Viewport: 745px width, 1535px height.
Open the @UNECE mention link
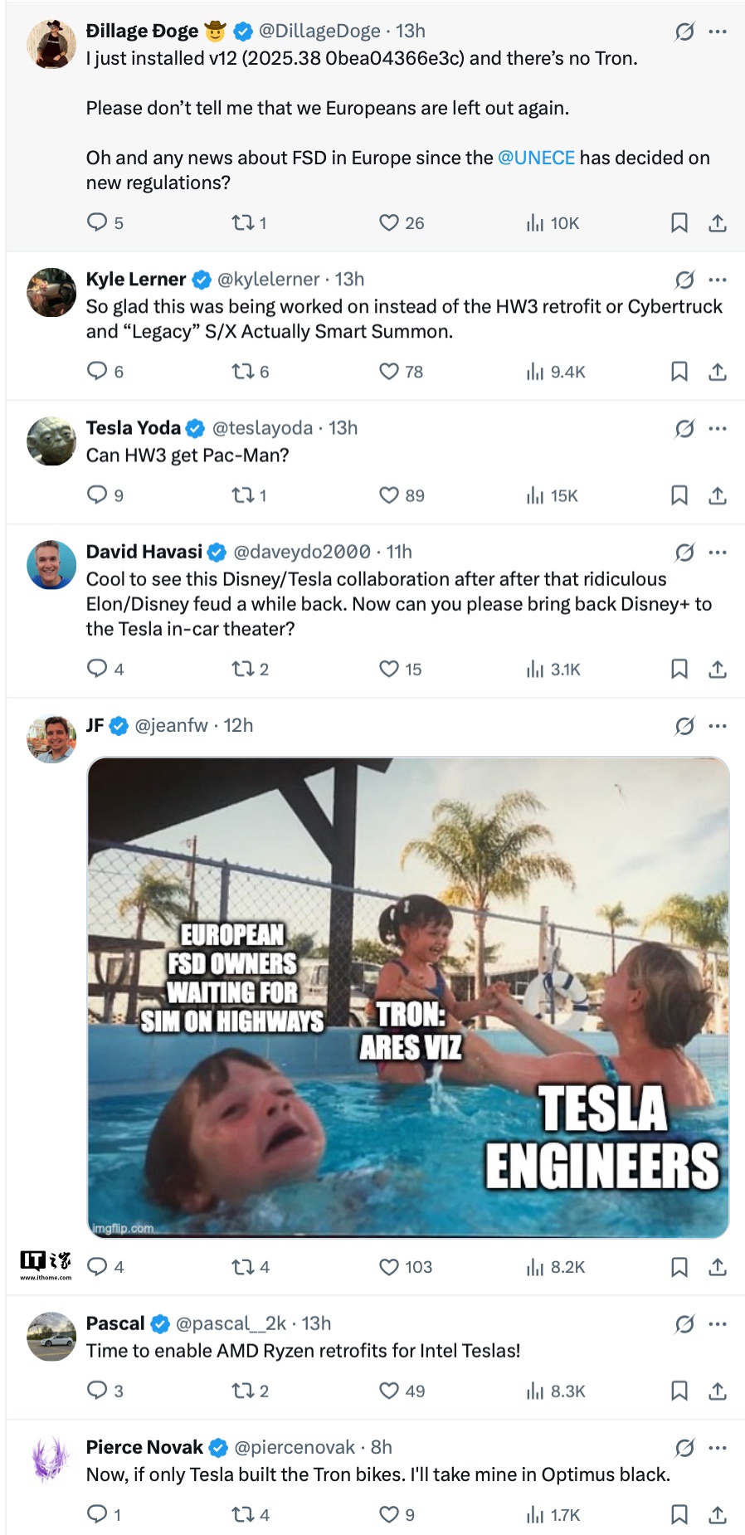(536, 158)
